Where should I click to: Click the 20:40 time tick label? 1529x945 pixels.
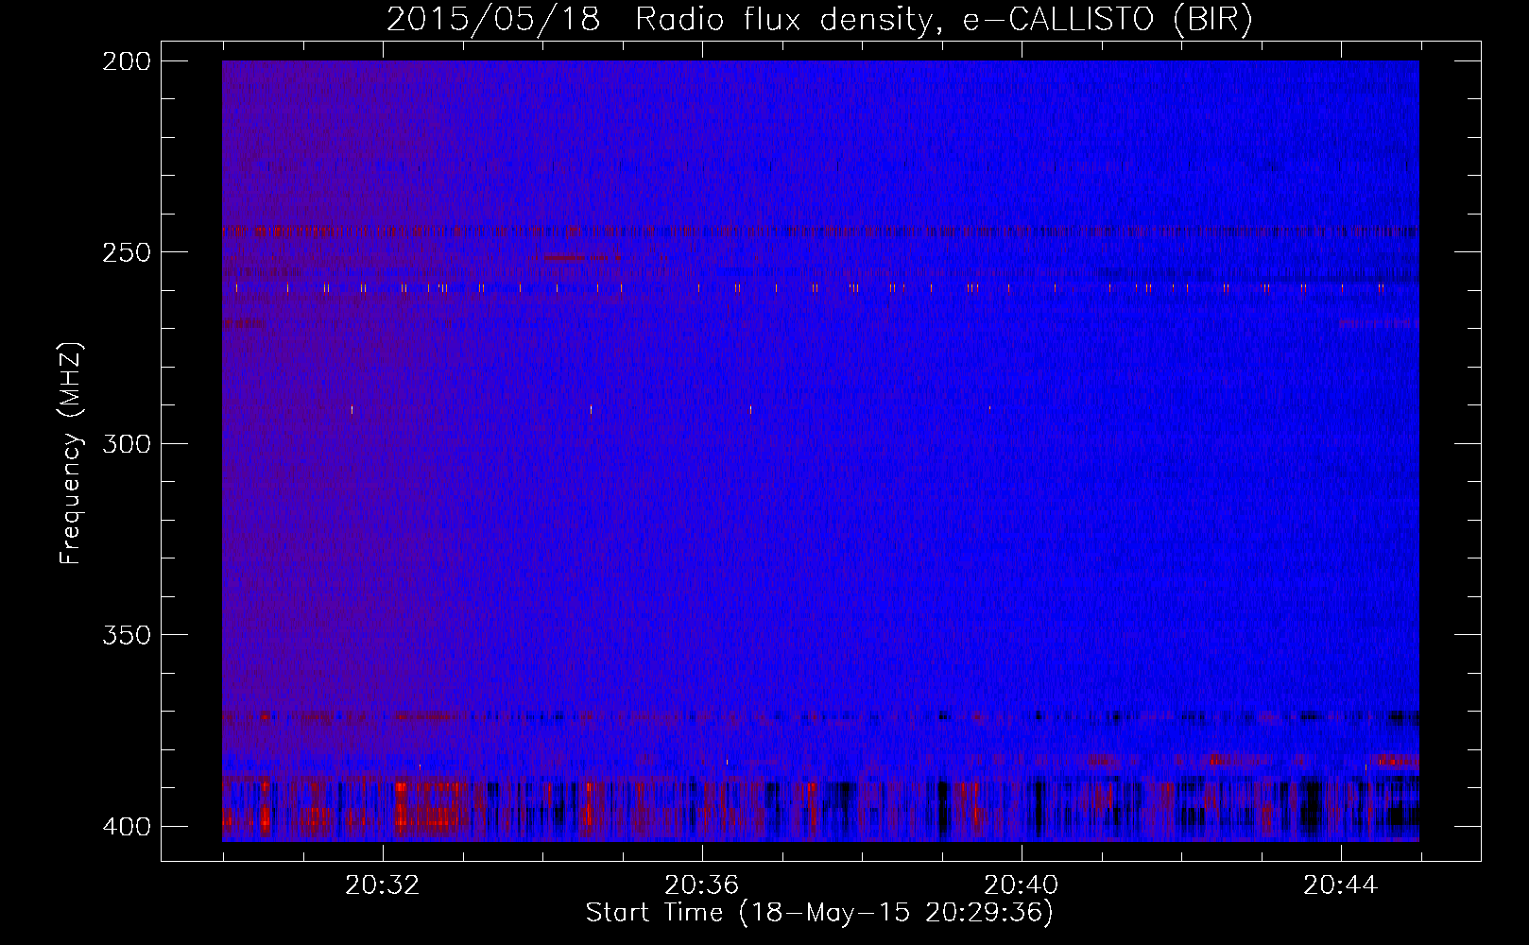click(x=1022, y=885)
